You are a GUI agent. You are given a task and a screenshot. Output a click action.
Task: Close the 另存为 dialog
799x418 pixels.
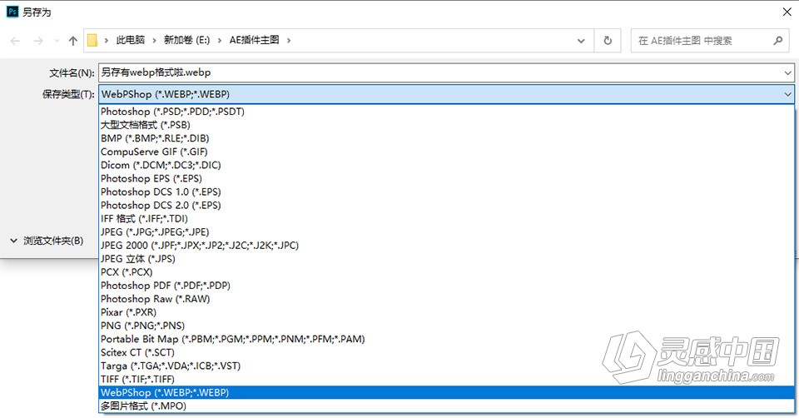point(787,12)
